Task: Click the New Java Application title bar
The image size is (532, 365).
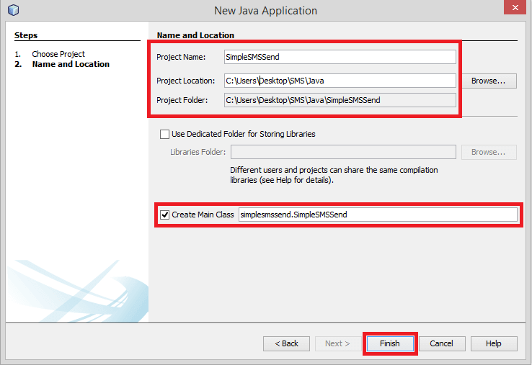Action: [265, 11]
